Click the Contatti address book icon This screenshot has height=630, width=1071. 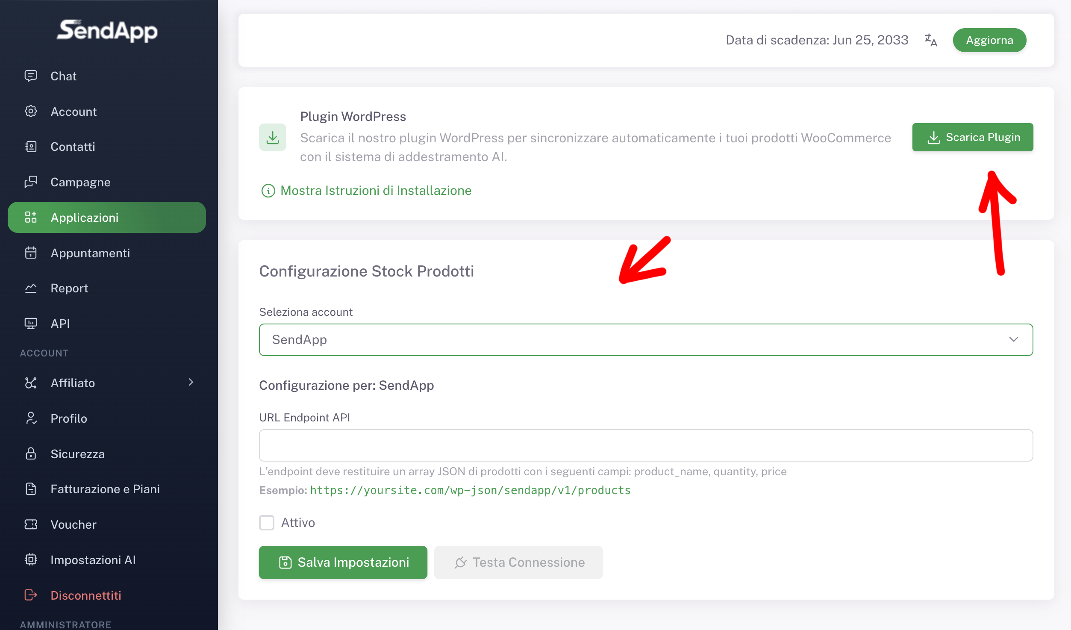pos(31,147)
